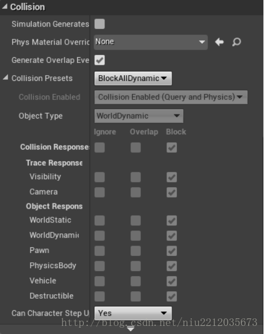This screenshot has height=334, width=264.
Task: Set PhysicsBody response to Overlap
Action: [x=136, y=266]
